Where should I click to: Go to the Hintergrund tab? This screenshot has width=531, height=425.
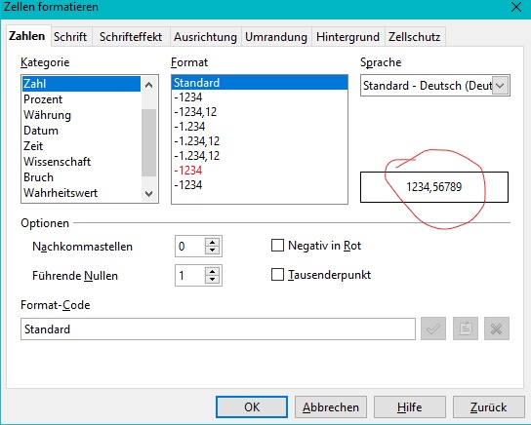[347, 37]
